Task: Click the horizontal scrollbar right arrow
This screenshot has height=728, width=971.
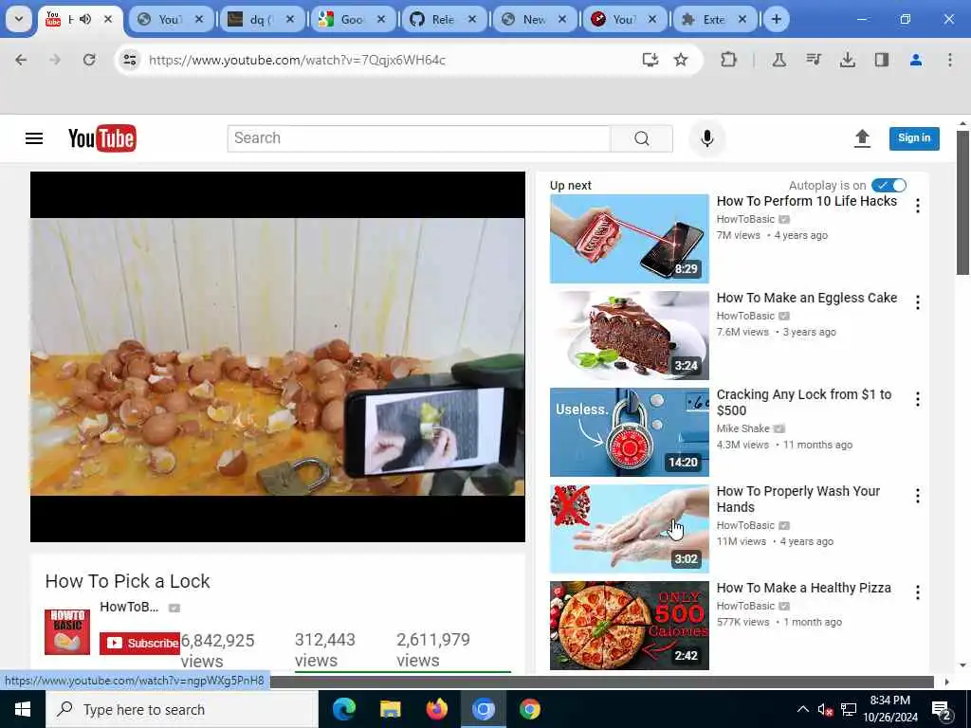Action: (947, 682)
